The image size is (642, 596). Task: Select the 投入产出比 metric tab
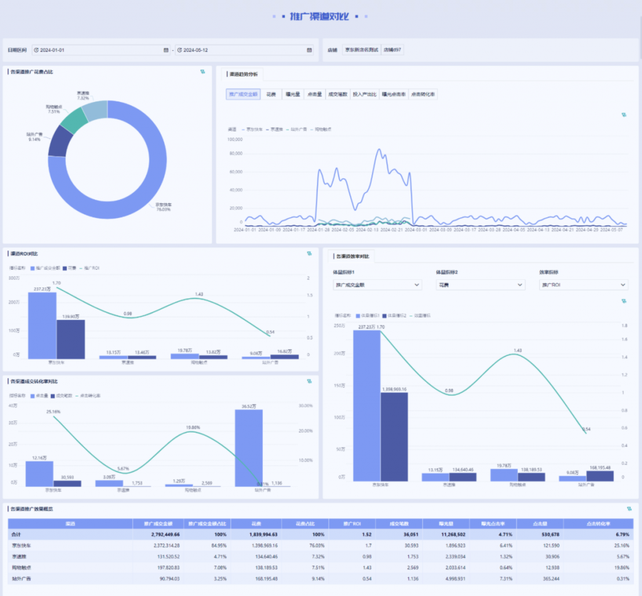pyautogui.click(x=364, y=95)
